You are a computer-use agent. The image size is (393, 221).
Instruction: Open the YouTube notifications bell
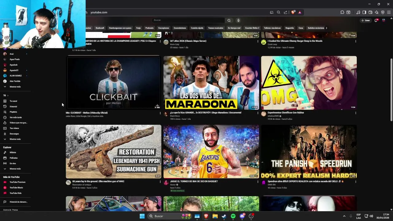point(376,20)
